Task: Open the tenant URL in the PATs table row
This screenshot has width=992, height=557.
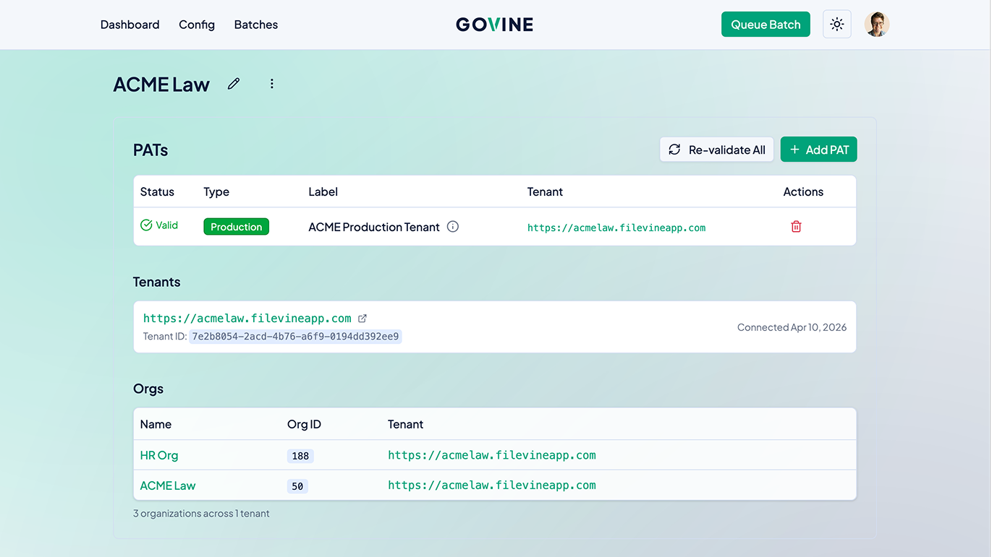Action: click(x=616, y=228)
